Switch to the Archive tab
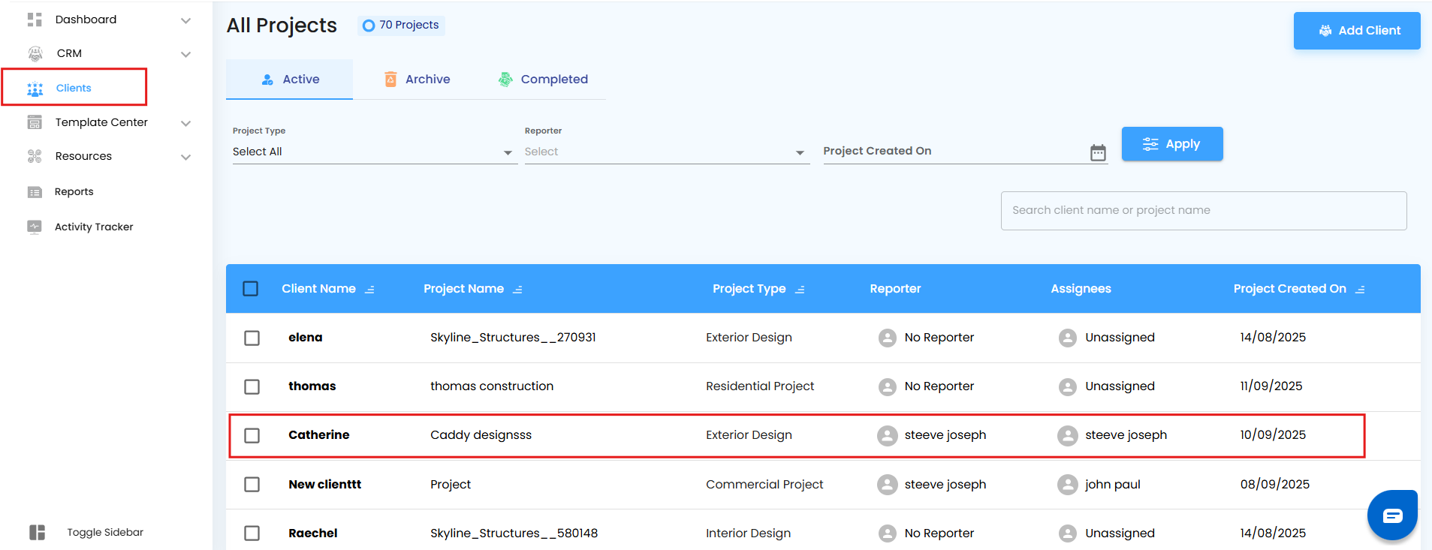The width and height of the screenshot is (1432, 550). (418, 80)
